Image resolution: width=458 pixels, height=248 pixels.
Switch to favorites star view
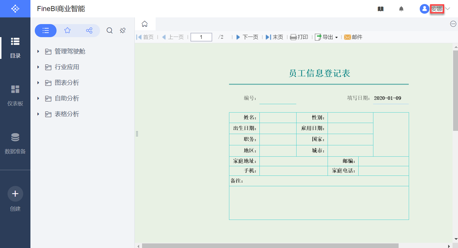tap(67, 31)
